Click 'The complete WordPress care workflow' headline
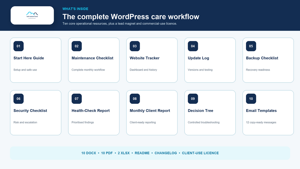The height and width of the screenshot is (169, 300). click(131, 17)
